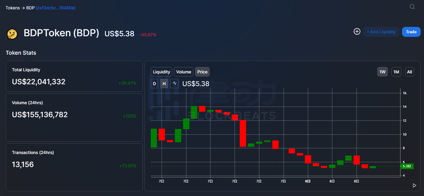Show the Liquidity chart
Screen dimensions: 424x196
point(161,72)
